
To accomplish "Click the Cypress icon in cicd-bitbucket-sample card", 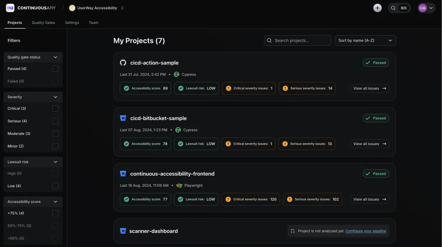I will coord(178,130).
